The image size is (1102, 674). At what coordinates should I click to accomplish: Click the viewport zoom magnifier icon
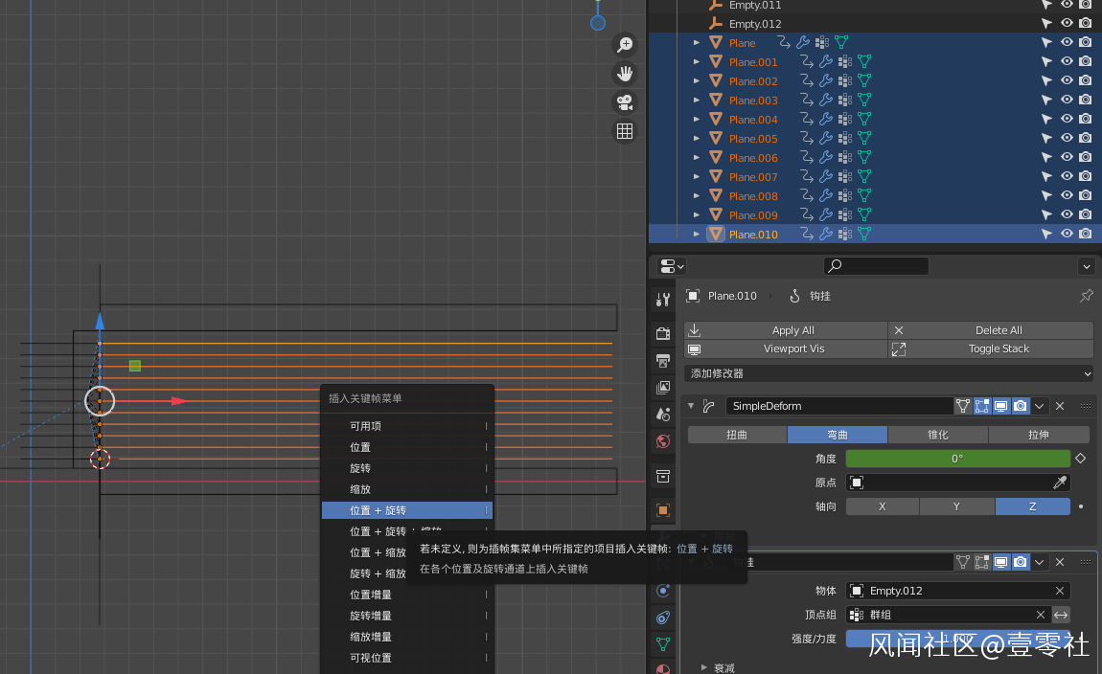625,45
